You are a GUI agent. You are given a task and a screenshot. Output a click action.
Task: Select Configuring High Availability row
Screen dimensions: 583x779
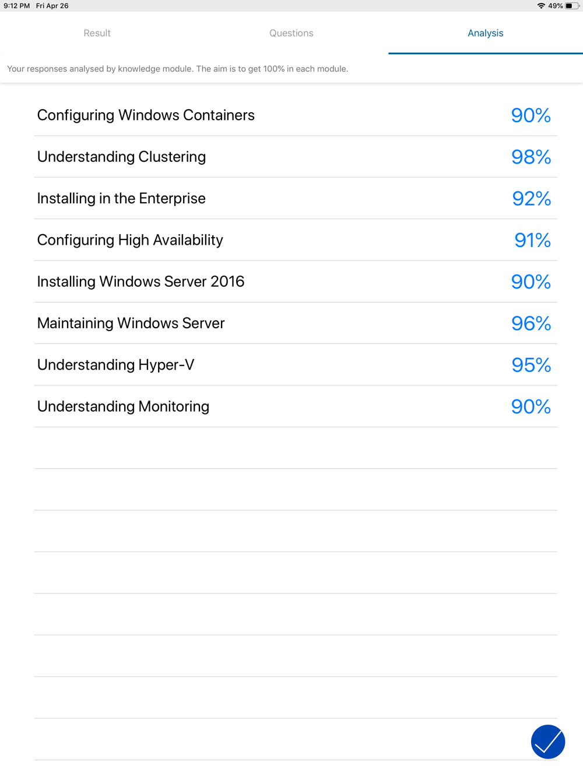pos(296,240)
